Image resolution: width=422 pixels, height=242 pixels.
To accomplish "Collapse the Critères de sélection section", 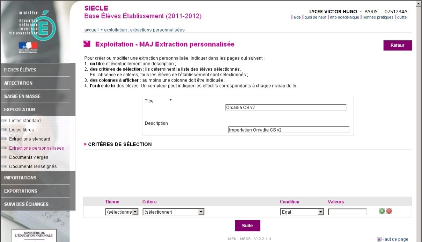I will coord(118,144).
